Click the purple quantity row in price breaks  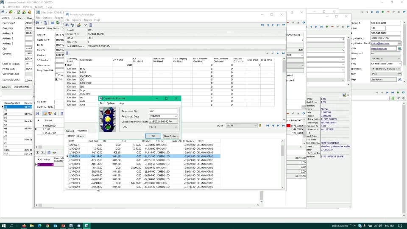(46, 165)
